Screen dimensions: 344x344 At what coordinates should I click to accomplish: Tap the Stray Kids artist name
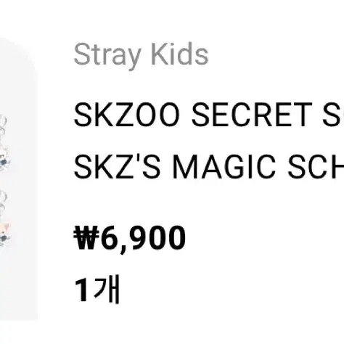click(x=141, y=55)
